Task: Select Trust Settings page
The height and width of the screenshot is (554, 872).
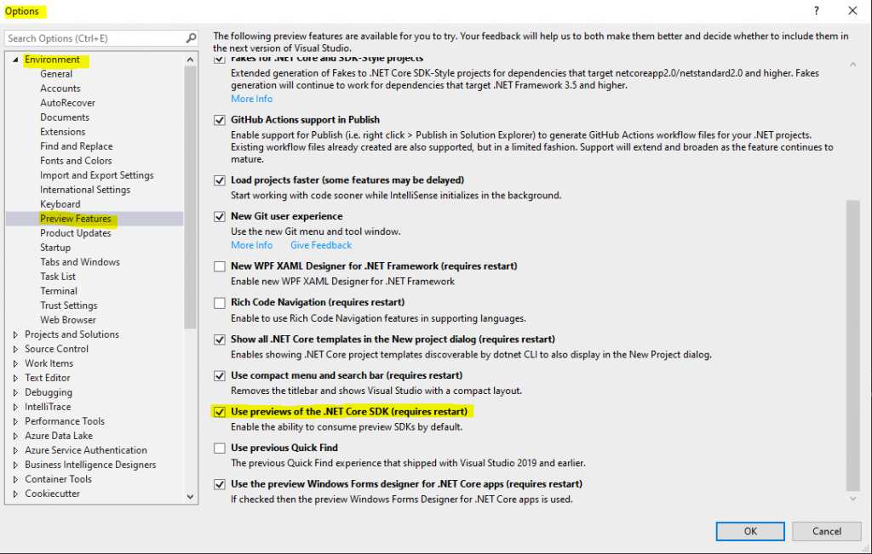Action: (68, 305)
